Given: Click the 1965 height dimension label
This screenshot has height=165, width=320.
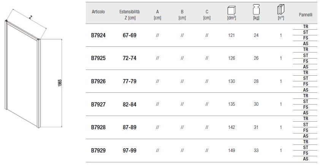Looking at the screenshot, I should pos(60,82).
